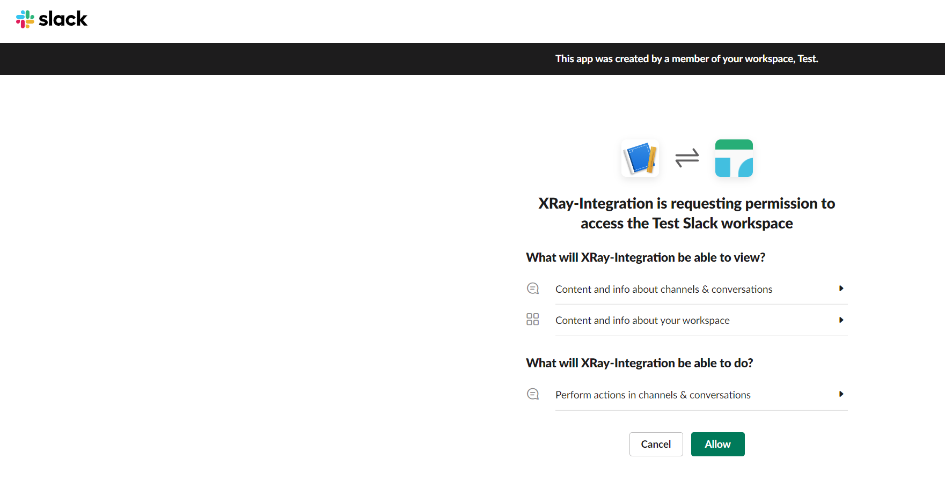Viewport: 945px width, 496px height.
Task: Click the two-way arrows icon between app icons
Action: 687,158
